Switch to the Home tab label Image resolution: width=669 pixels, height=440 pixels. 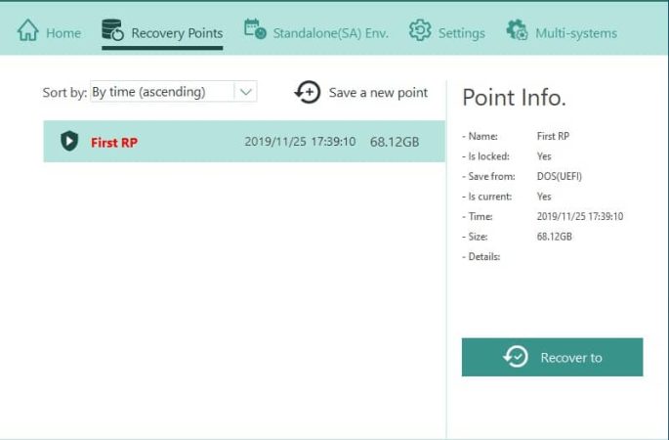tap(63, 33)
